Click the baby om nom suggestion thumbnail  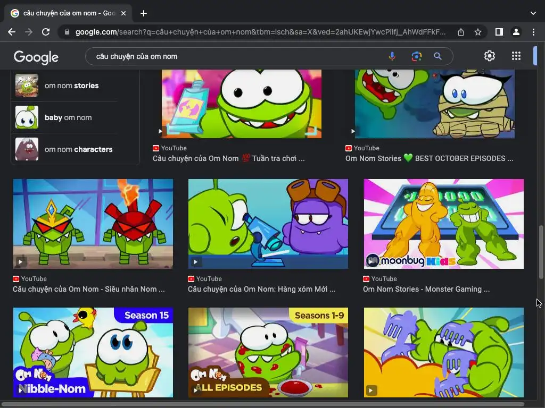click(27, 117)
